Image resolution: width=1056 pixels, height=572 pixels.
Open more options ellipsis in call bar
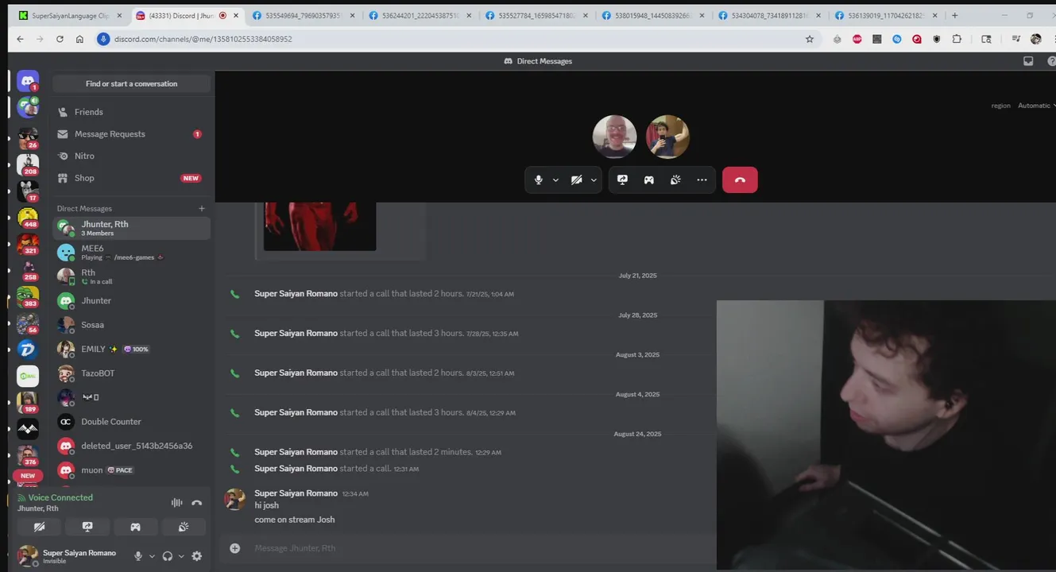coord(702,180)
